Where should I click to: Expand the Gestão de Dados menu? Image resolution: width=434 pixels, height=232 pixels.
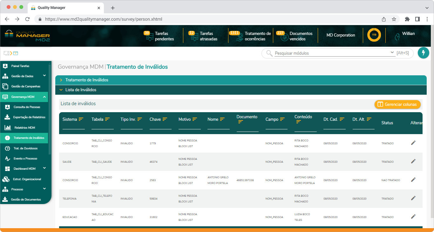44,76
